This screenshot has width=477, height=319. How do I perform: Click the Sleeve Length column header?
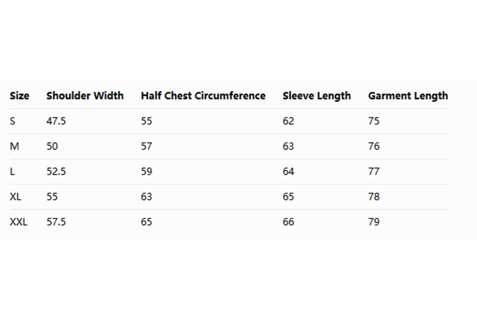point(316,96)
